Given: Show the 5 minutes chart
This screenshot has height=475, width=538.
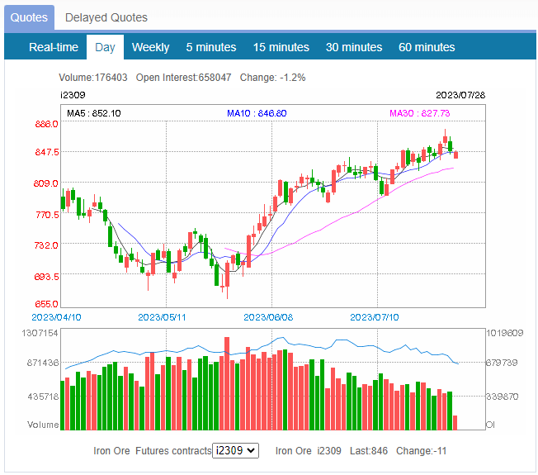Looking at the screenshot, I should 210,47.
